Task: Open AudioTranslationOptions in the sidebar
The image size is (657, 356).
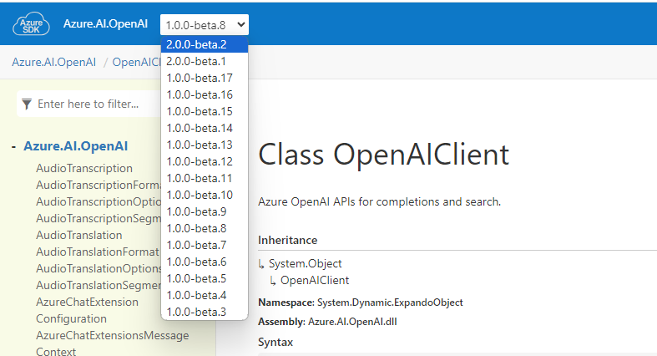Action: 99,269
